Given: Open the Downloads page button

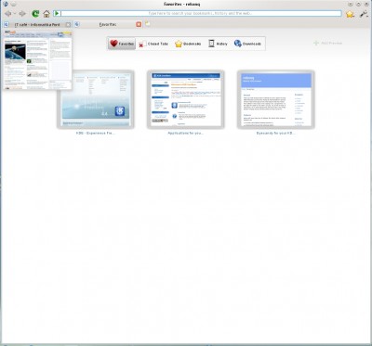Looking at the screenshot, I should point(247,44).
